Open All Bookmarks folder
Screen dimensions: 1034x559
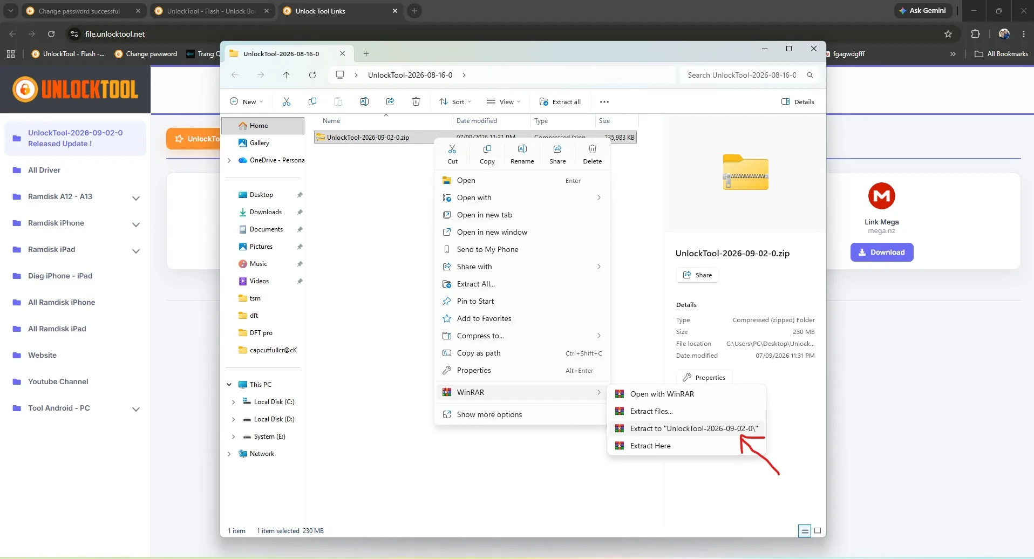tap(1002, 54)
